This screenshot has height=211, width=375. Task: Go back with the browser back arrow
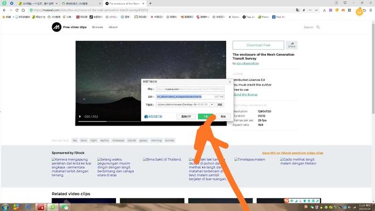coord(4,11)
